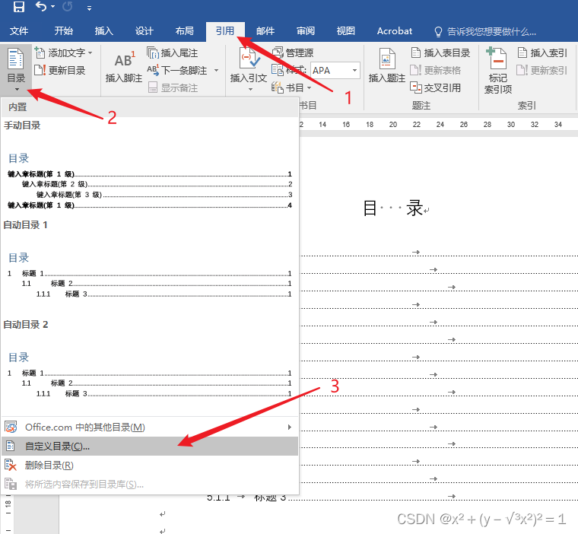This screenshot has height=534, width=578.
Task: Open the Customize Quick Access Toolbar dropdown
Action: click(x=89, y=8)
